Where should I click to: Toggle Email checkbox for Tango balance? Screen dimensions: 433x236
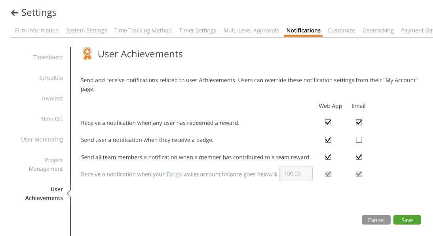(359, 174)
